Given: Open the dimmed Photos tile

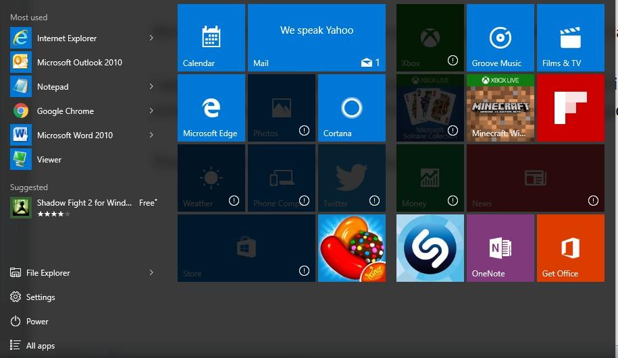Looking at the screenshot, I should click(x=282, y=108).
